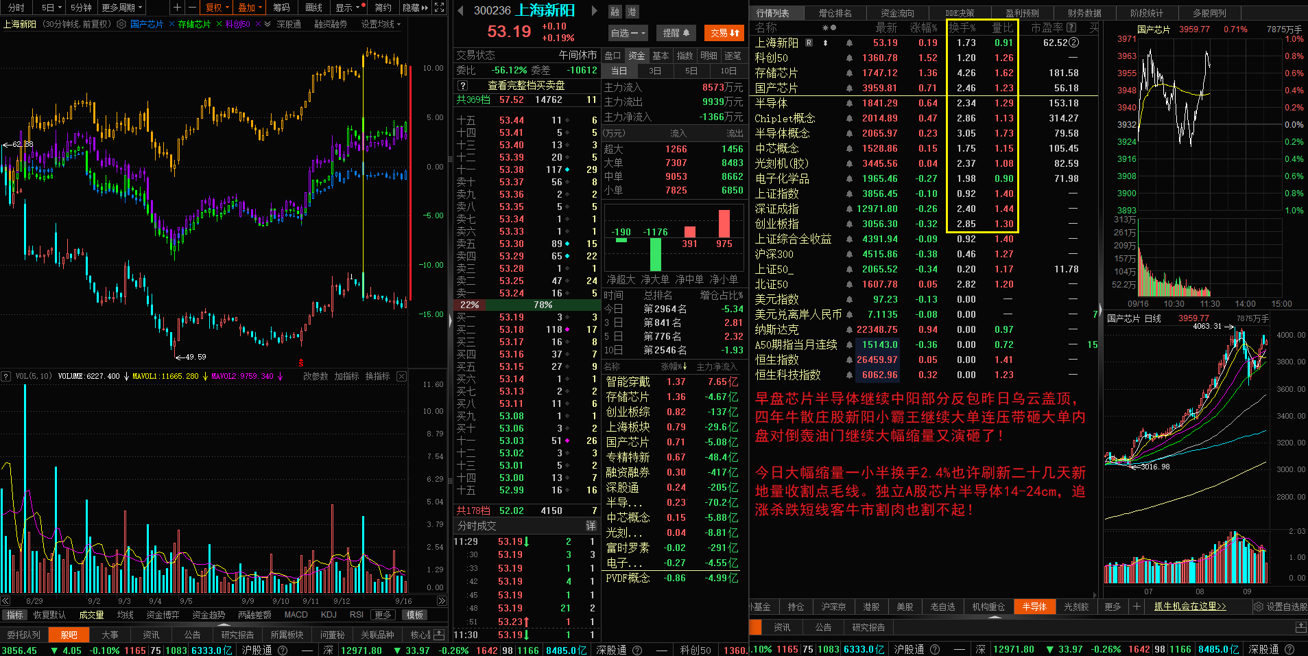Open the 显示 display dropdown
The width and height of the screenshot is (1308, 656).
tap(347, 8)
